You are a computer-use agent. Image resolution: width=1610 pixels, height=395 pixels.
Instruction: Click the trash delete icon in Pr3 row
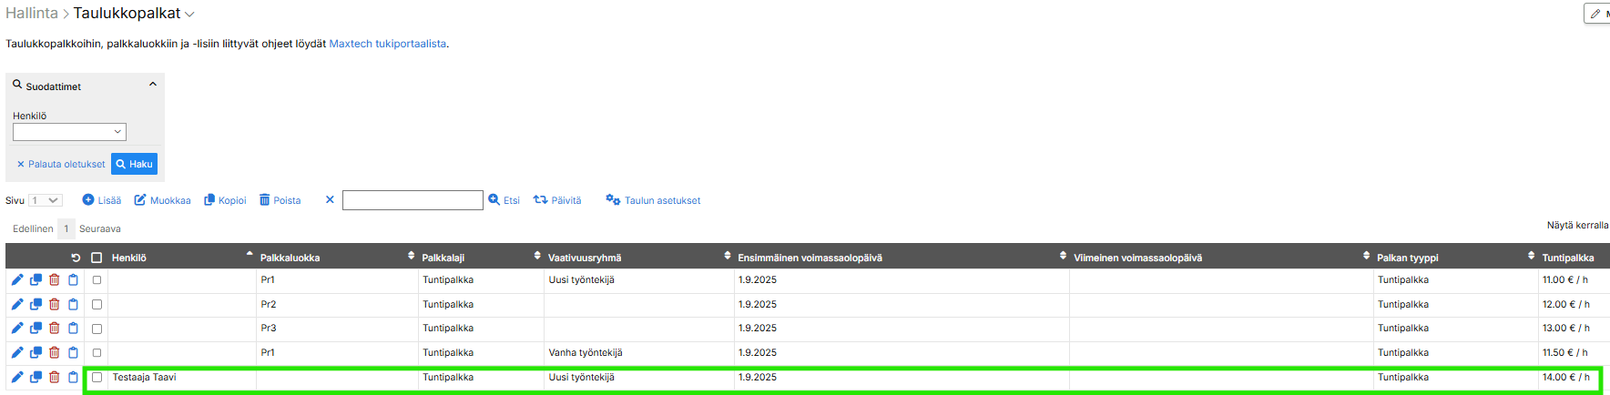[x=55, y=329]
